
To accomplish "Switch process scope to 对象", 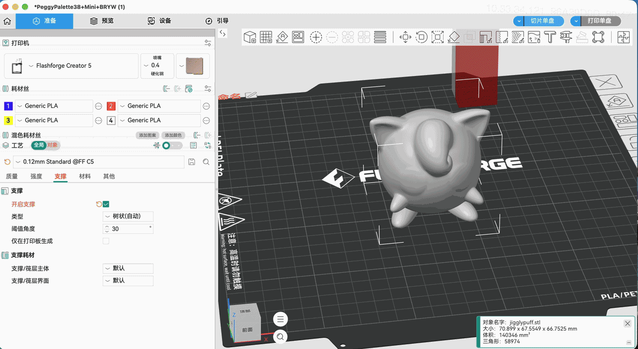I will pyautogui.click(x=53, y=146).
